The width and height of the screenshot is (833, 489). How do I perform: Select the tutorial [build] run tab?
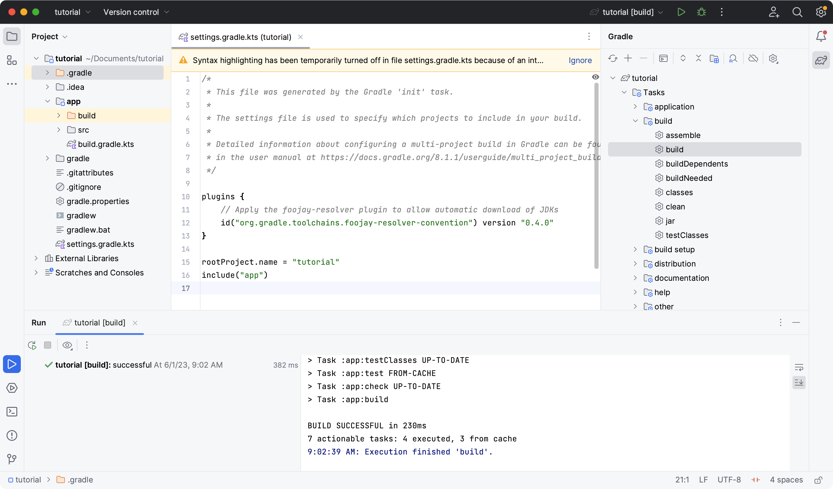point(100,322)
